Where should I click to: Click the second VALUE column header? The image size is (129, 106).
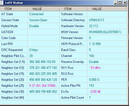point(107,9)
